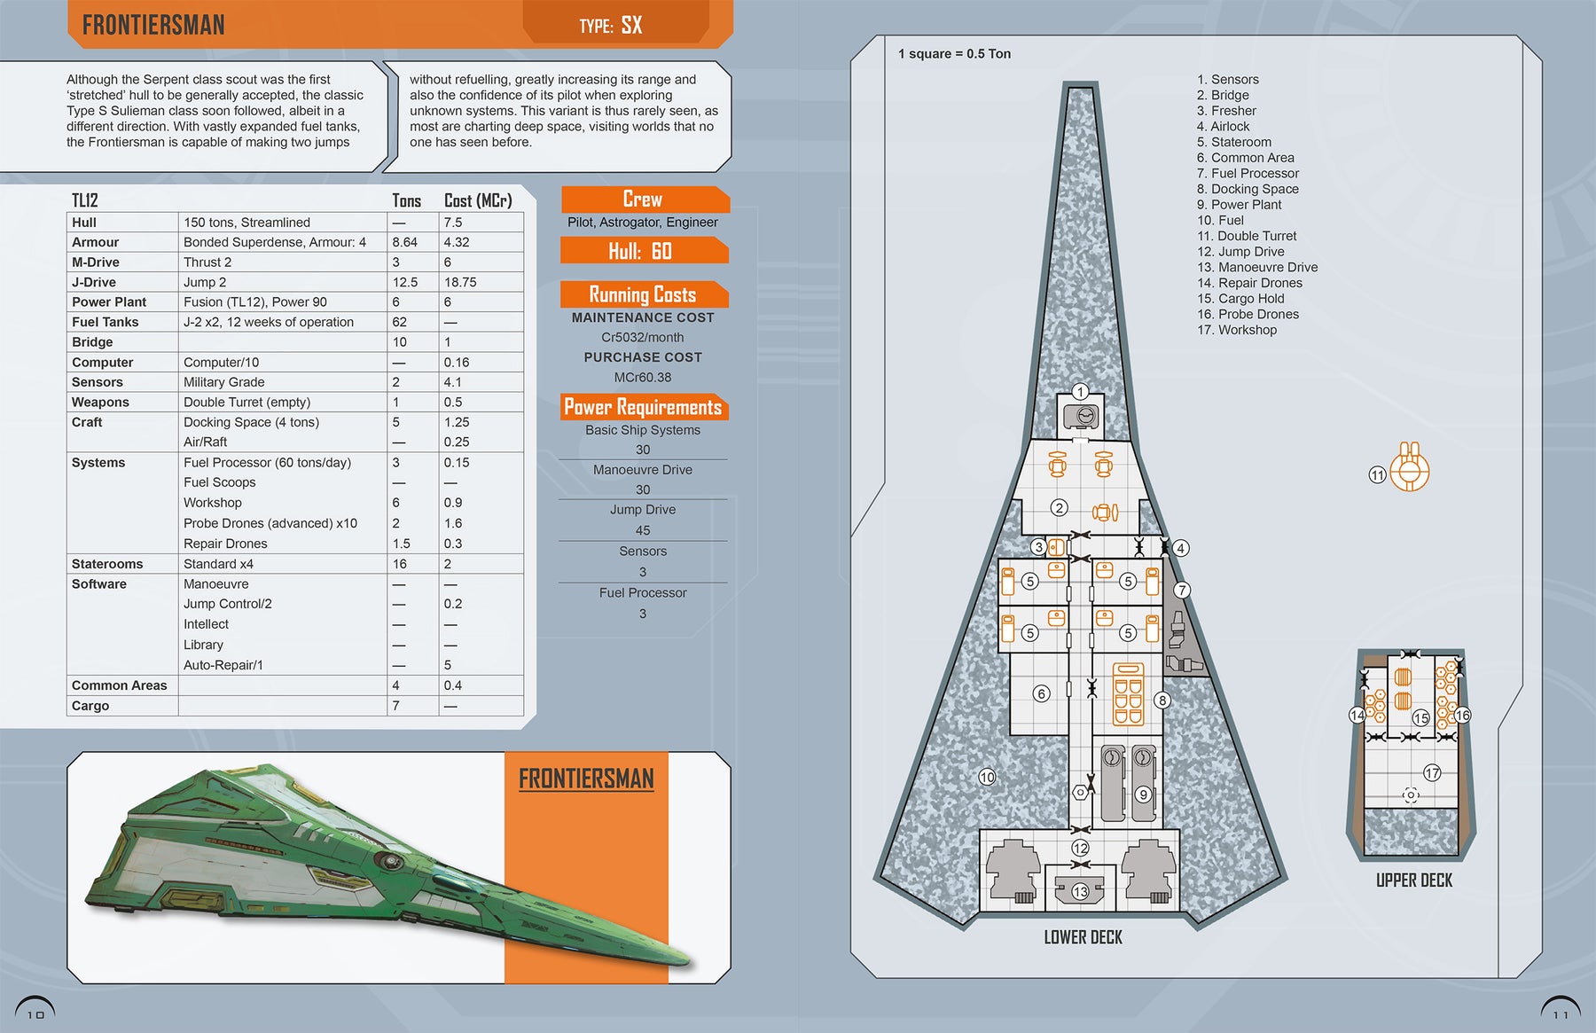The image size is (1596, 1033).
Task: Click the circled 6 Common Area marker
Action: 1042,693
